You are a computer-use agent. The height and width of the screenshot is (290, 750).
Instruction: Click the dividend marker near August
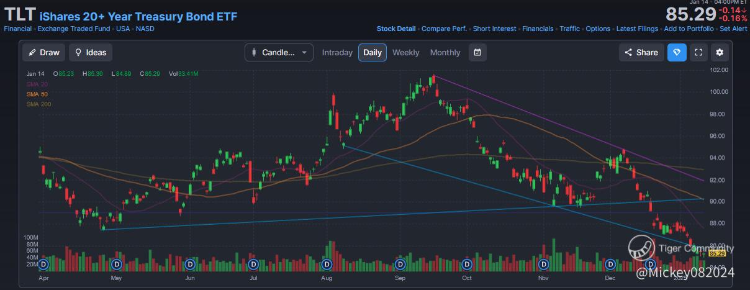tap(327, 265)
